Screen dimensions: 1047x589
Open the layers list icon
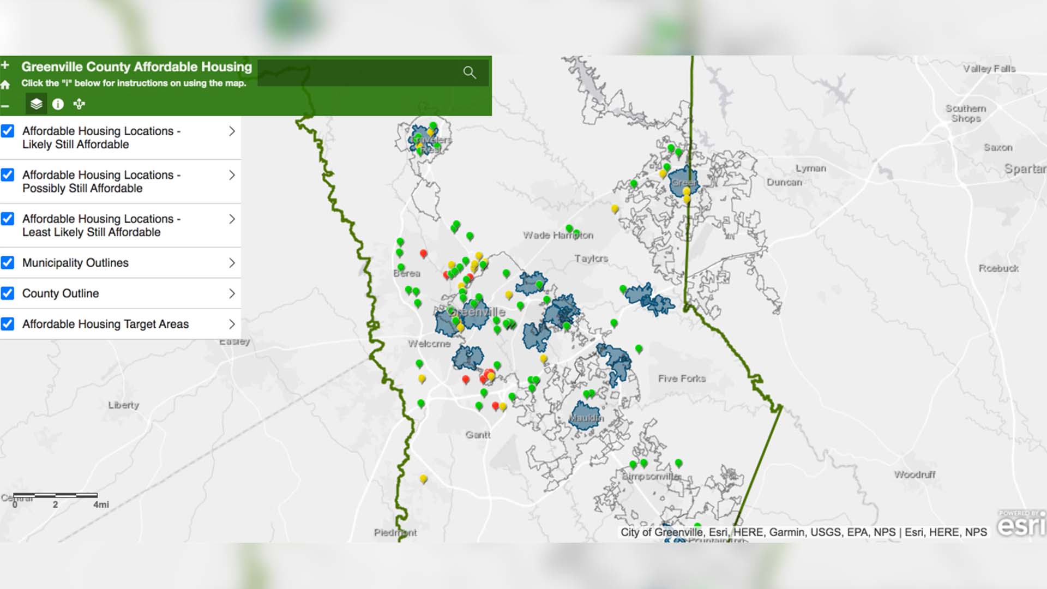[36, 104]
